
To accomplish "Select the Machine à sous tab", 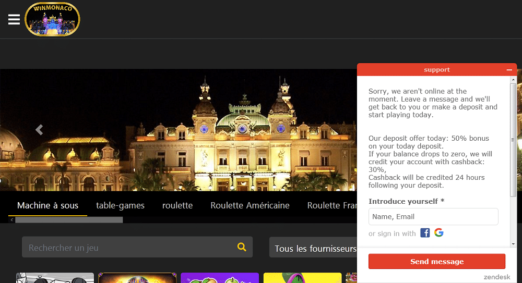I will point(48,205).
